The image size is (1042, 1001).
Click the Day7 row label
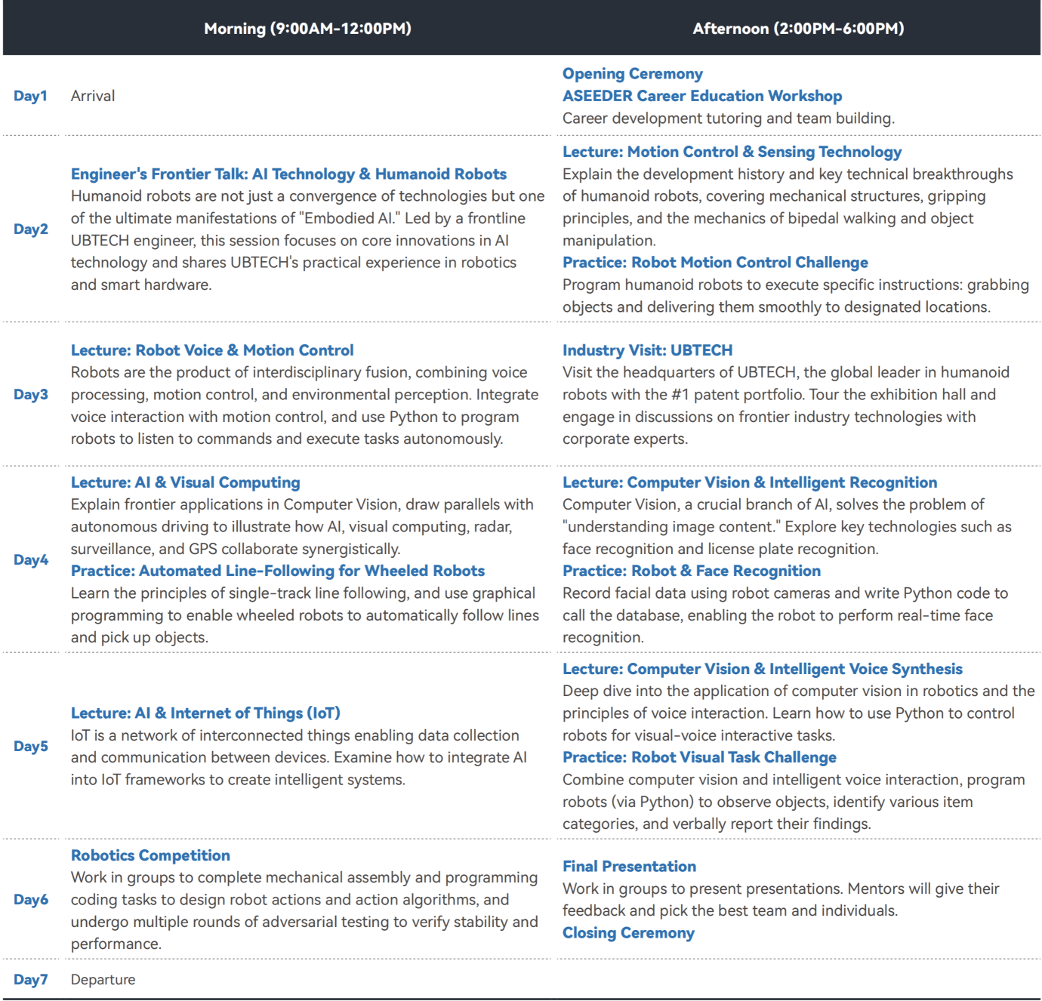(x=30, y=980)
